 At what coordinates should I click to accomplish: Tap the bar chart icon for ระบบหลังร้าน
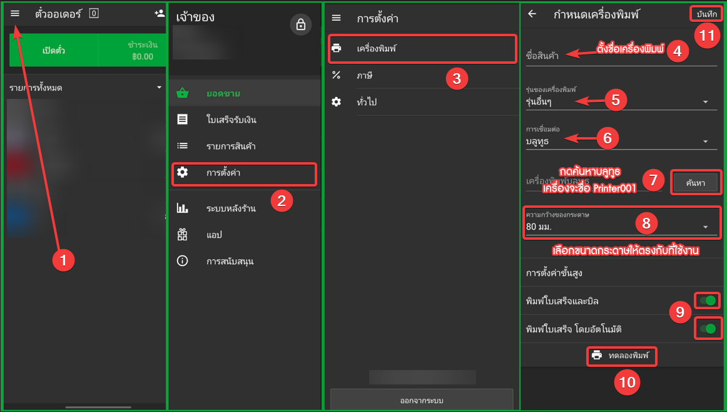(x=183, y=208)
